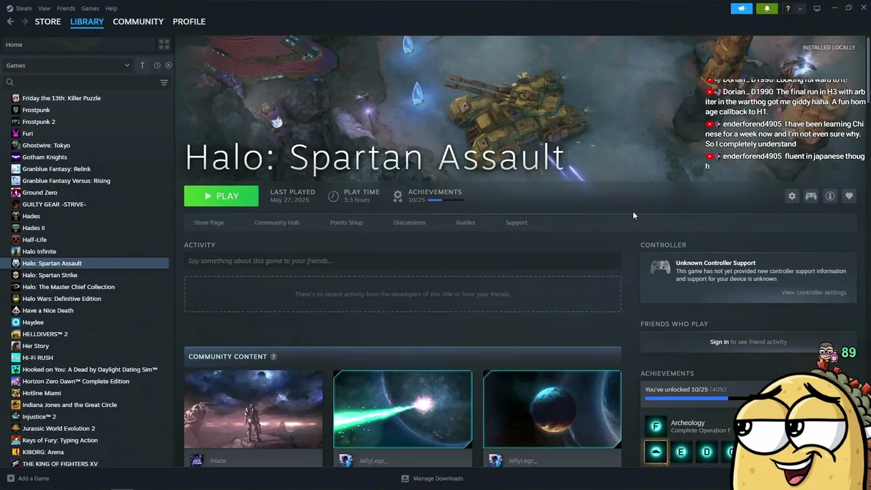This screenshot has width=871, height=490.
Task: Toggle ascending sort arrow in sidebar
Action: 142,65
